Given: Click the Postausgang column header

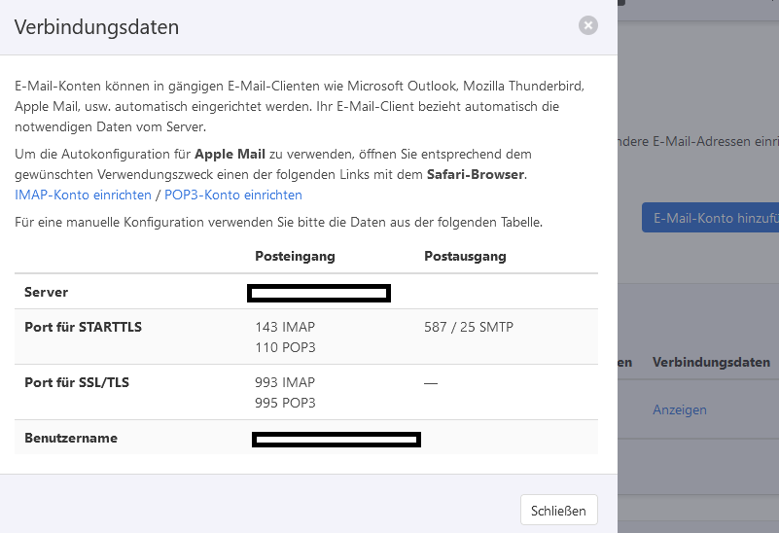Looking at the screenshot, I should [x=465, y=256].
